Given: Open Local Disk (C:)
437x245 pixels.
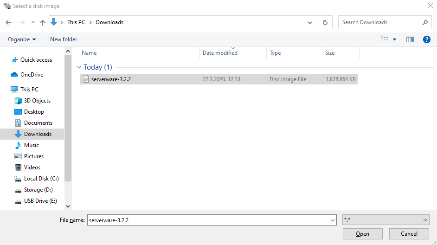Looking at the screenshot, I should [41, 179].
